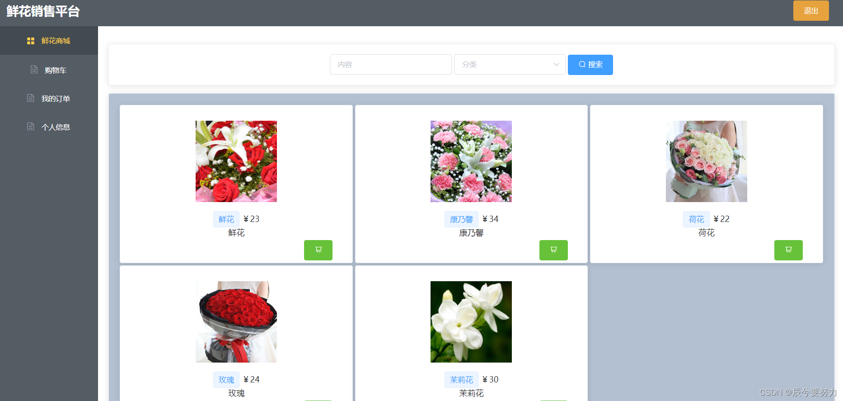Click the 玫瑰 product name below tag
The width and height of the screenshot is (843, 401).
[x=236, y=393]
